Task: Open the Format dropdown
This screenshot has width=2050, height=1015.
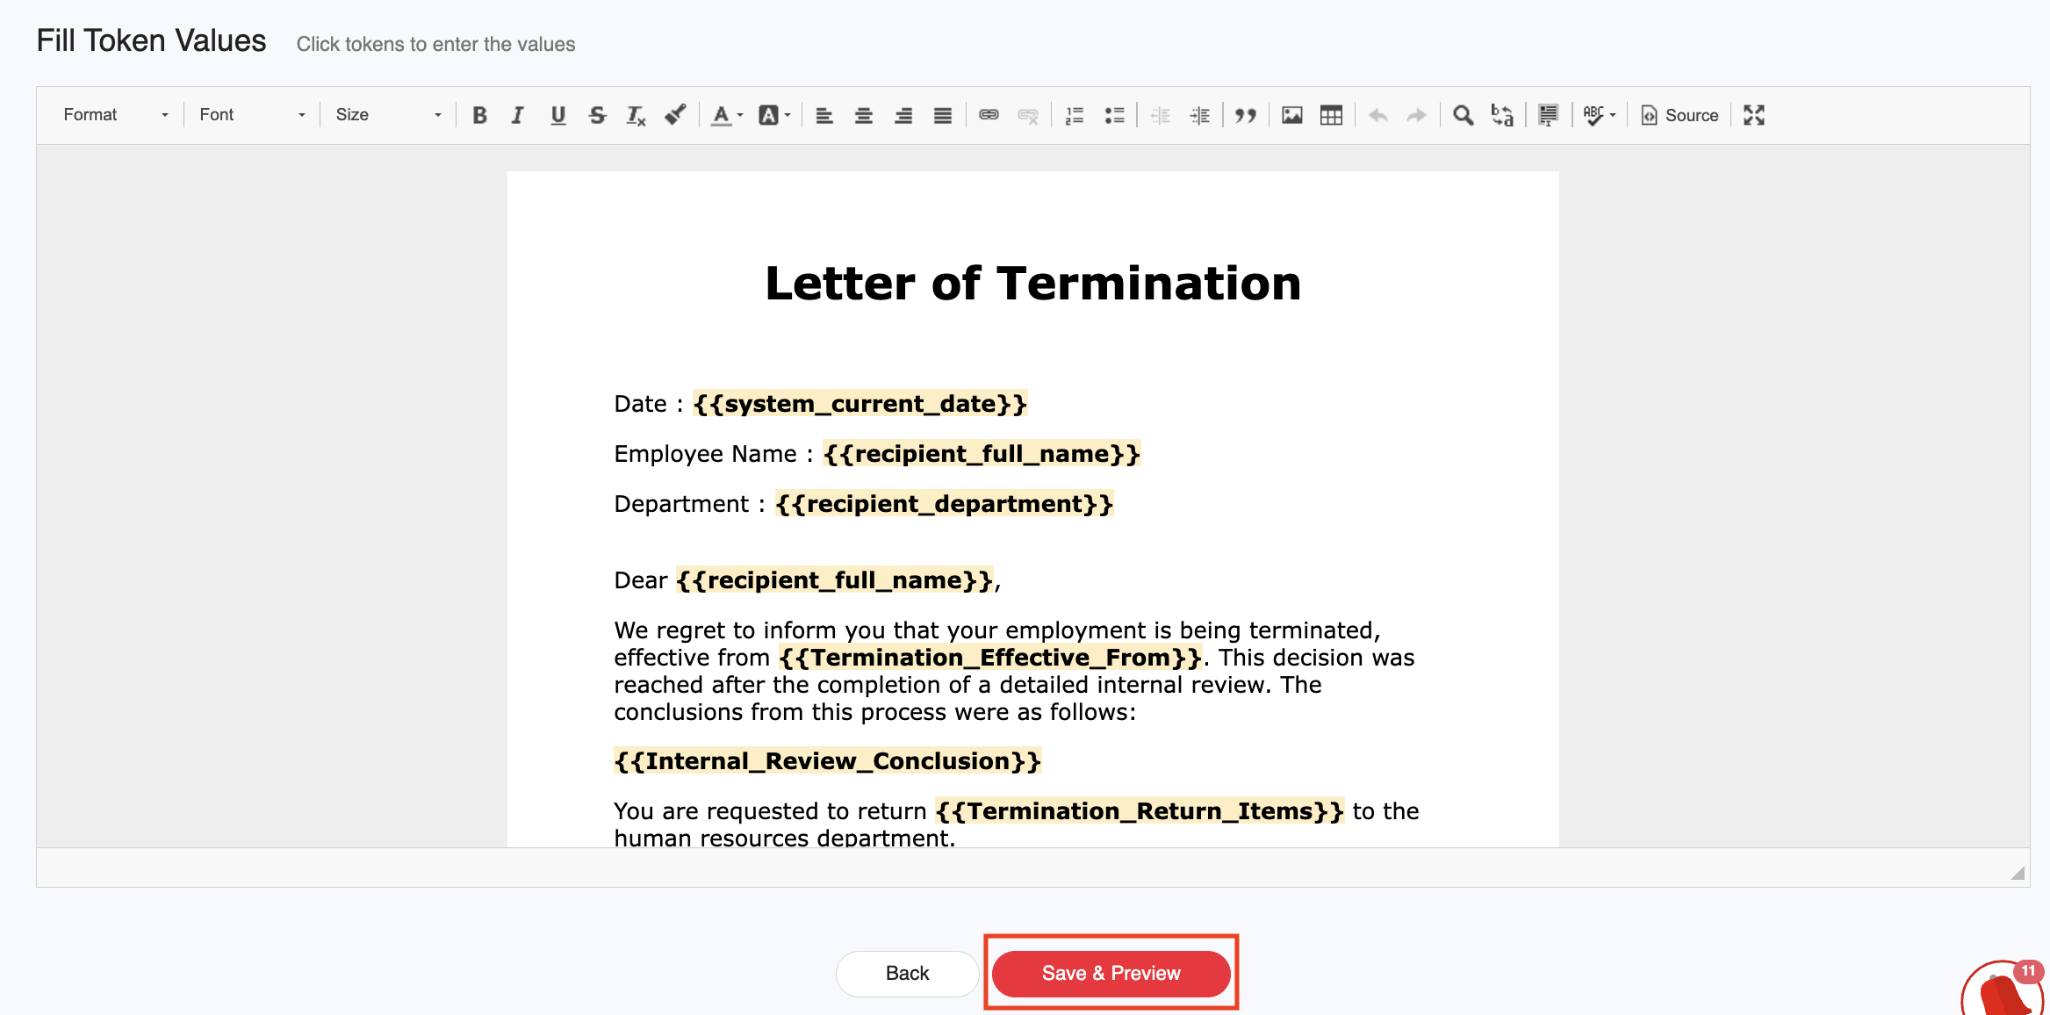Action: point(115,115)
